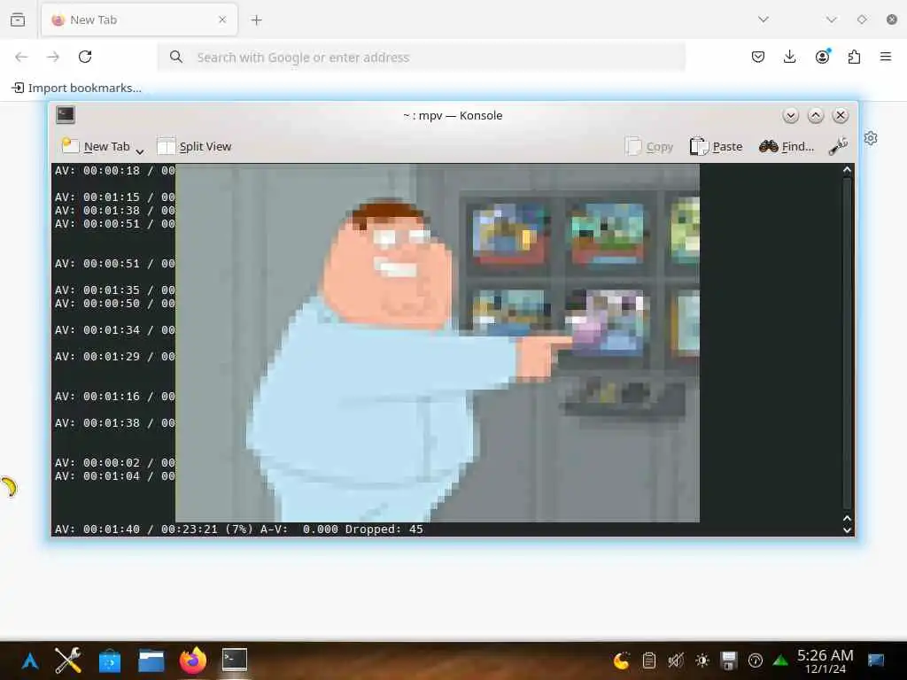This screenshot has height=680, width=907.
Task: Open removable disk tray icon
Action: [x=729, y=661]
